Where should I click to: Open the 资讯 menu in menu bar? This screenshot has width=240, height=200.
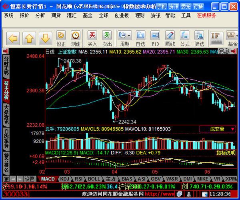[x=156, y=16]
